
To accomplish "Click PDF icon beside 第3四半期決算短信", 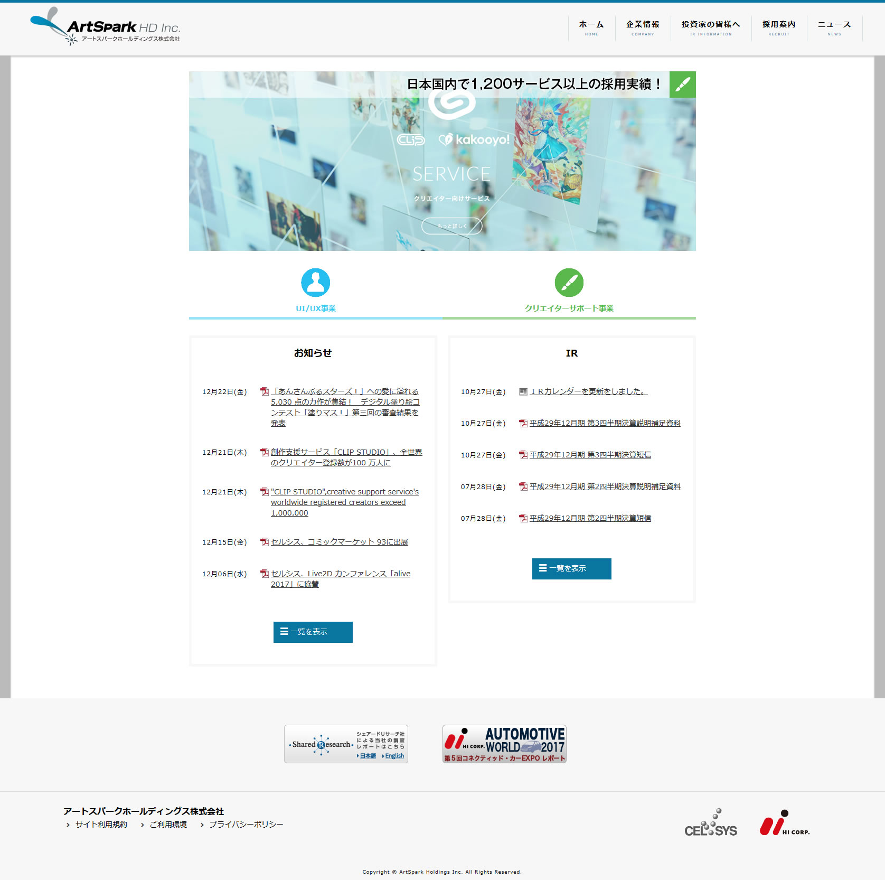I will coord(523,455).
